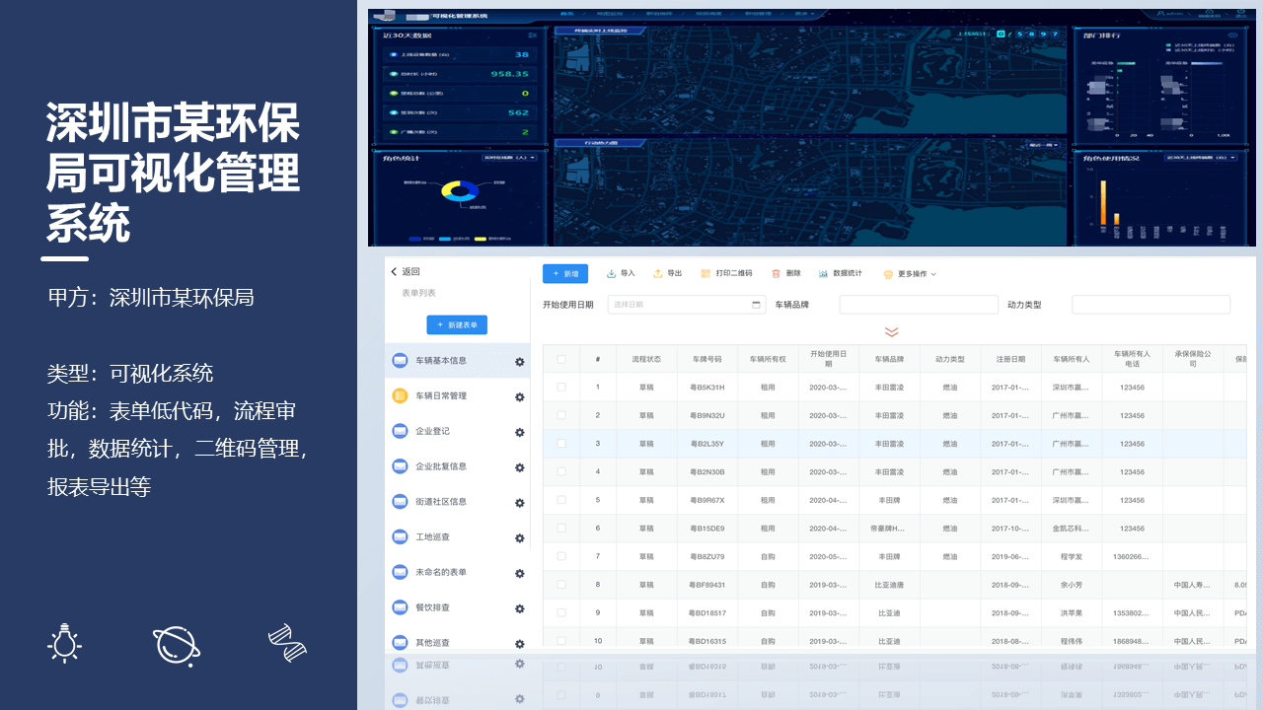Screen dimensions: 1263x710
Task: Open settings gear for 车辆日常管理
Action: pyautogui.click(x=520, y=397)
